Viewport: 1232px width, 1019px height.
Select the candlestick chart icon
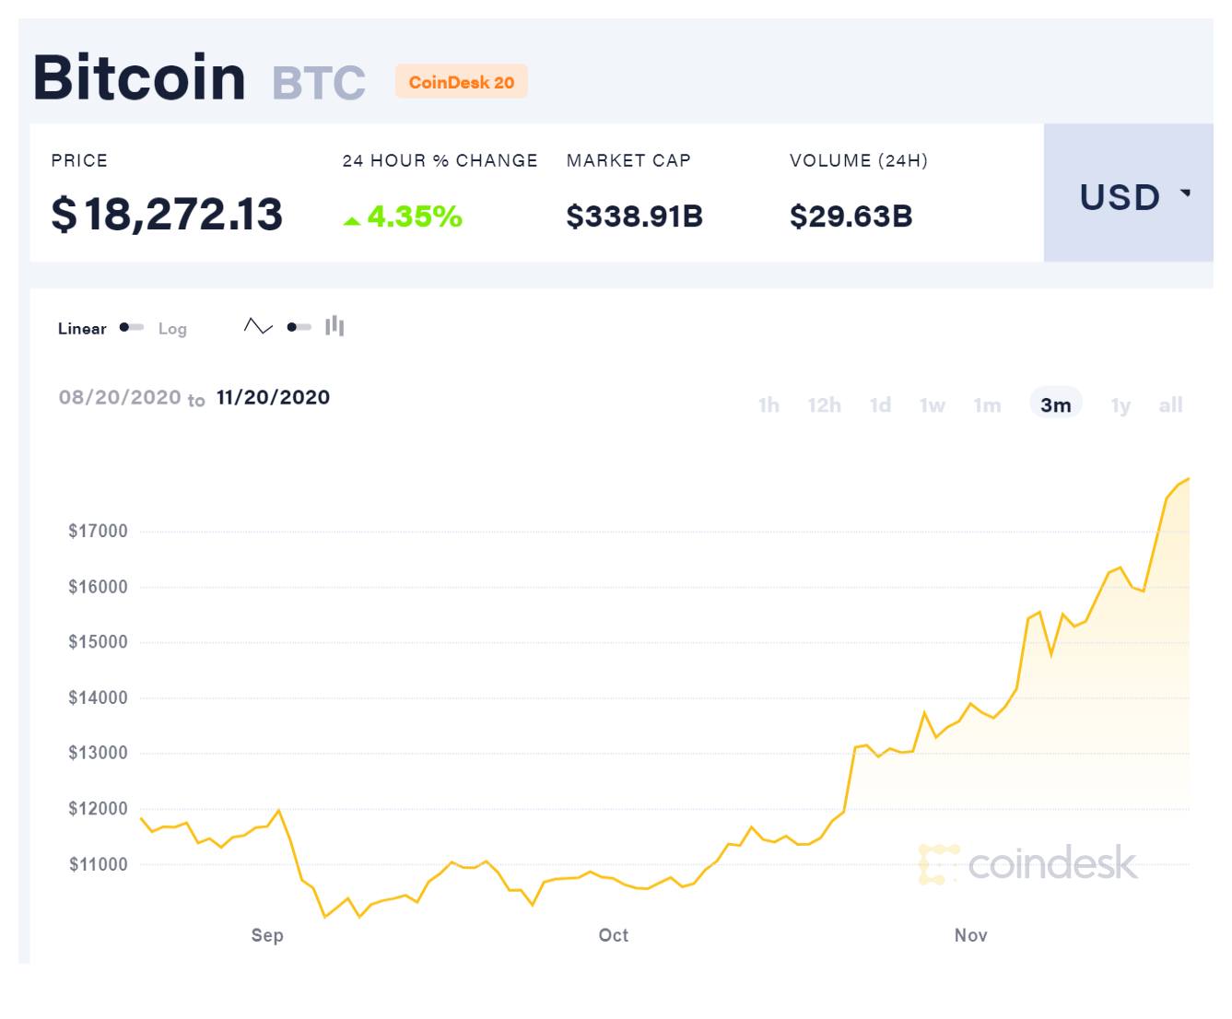[x=334, y=326]
